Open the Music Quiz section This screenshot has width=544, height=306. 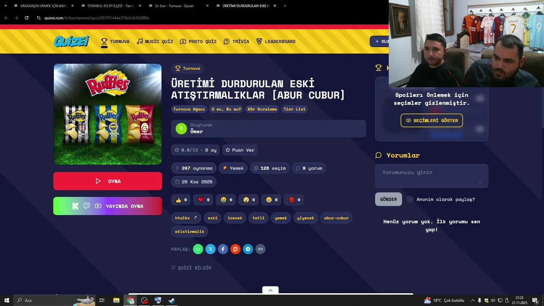pos(155,41)
